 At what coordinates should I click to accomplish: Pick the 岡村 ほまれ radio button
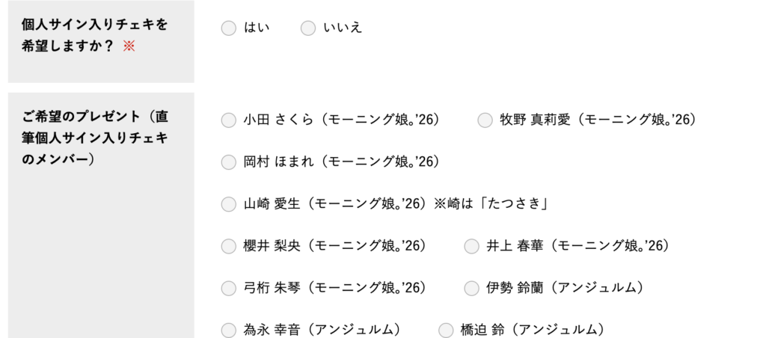click(228, 162)
